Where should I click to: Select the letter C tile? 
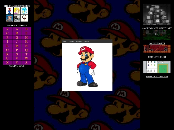(x=7, y=33)
